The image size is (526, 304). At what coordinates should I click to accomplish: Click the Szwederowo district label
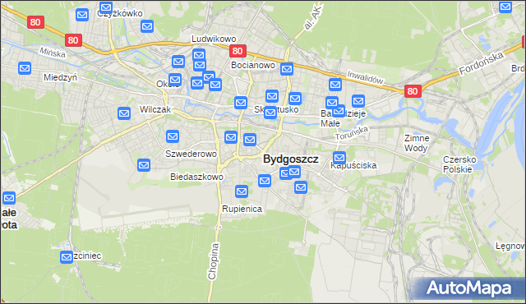click(191, 154)
